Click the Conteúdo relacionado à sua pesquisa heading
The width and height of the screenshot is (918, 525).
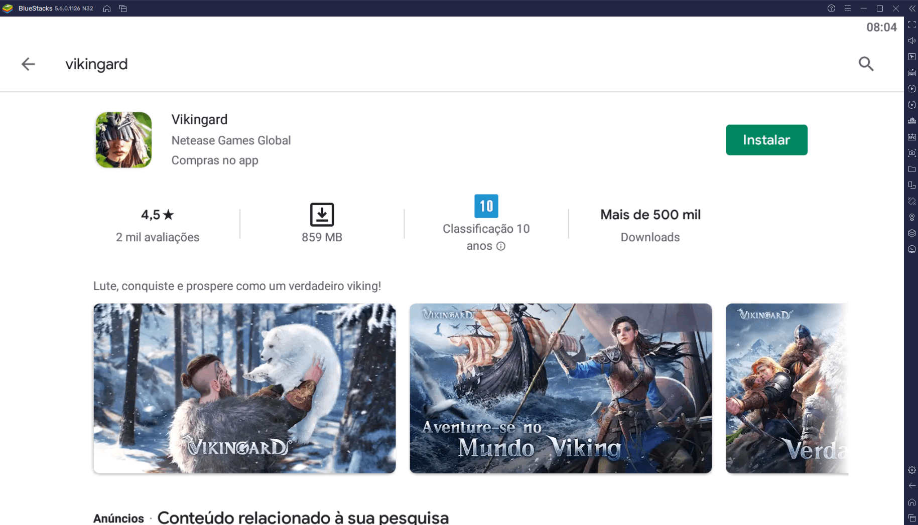303,517
